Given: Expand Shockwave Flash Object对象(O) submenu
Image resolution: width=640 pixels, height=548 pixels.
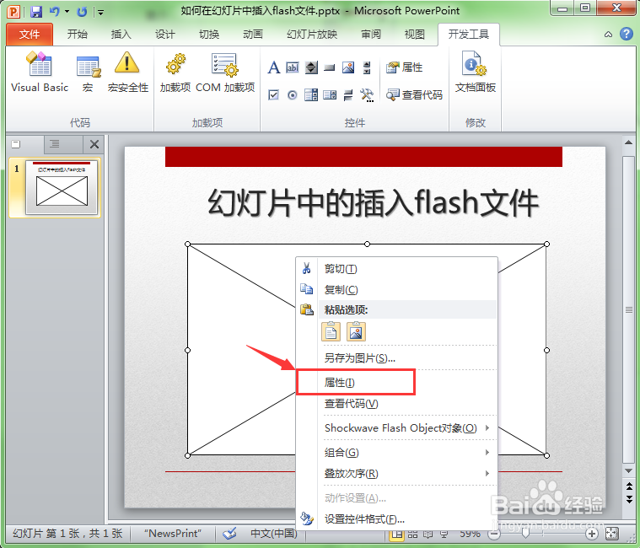Looking at the screenshot, I should (396, 428).
